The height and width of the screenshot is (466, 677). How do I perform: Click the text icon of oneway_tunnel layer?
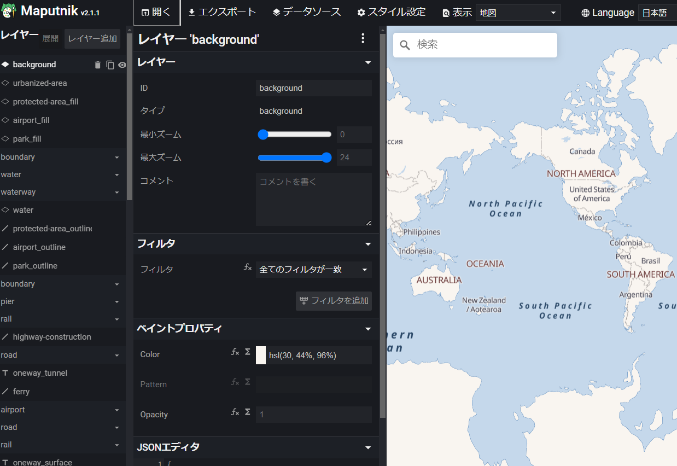pyautogui.click(x=5, y=373)
